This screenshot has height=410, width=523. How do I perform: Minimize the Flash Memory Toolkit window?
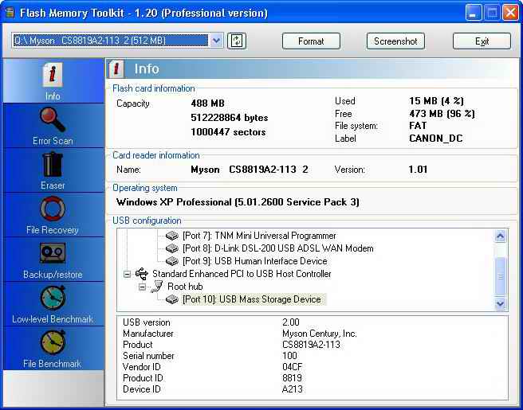(x=474, y=13)
